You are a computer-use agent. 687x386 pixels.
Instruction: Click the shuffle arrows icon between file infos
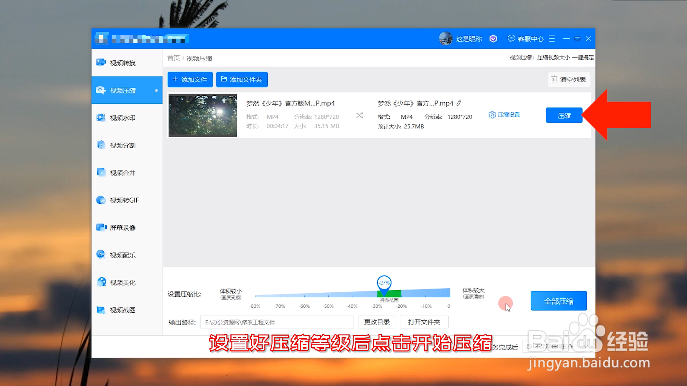pyautogui.click(x=359, y=115)
